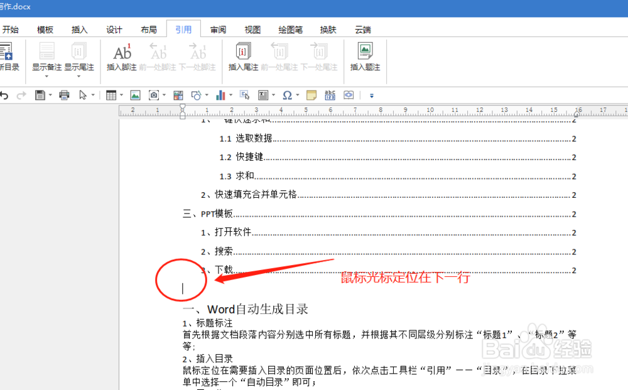The image size is (628, 390).
Task: Click the sticky note comment icon
Action: click(310, 95)
